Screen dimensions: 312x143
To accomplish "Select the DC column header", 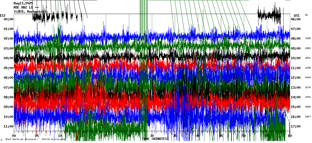I will [307, 15].
